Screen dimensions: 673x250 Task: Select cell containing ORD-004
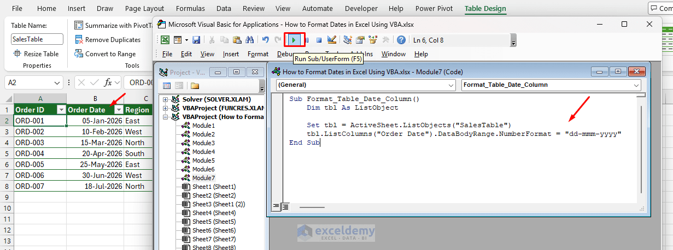pos(40,153)
